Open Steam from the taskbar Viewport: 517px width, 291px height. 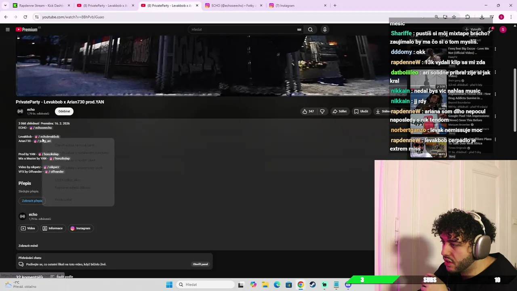313,285
